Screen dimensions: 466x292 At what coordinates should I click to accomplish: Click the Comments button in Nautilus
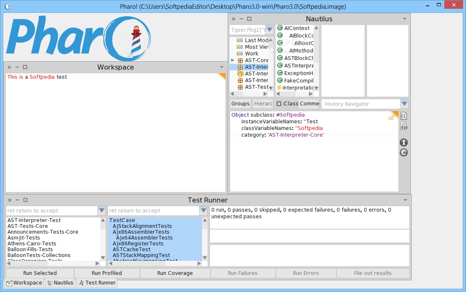(309, 104)
